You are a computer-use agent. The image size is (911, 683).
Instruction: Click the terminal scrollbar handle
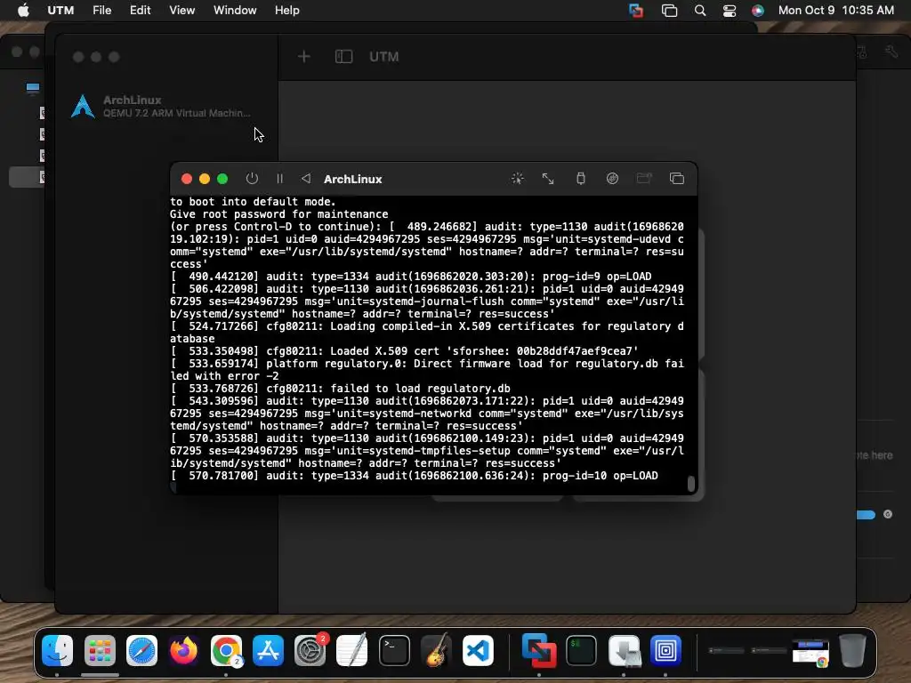(x=690, y=484)
